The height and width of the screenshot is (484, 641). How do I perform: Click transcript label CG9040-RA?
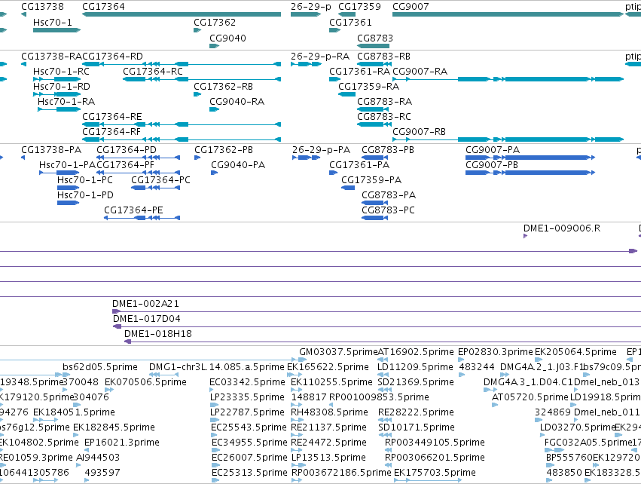coord(237,102)
